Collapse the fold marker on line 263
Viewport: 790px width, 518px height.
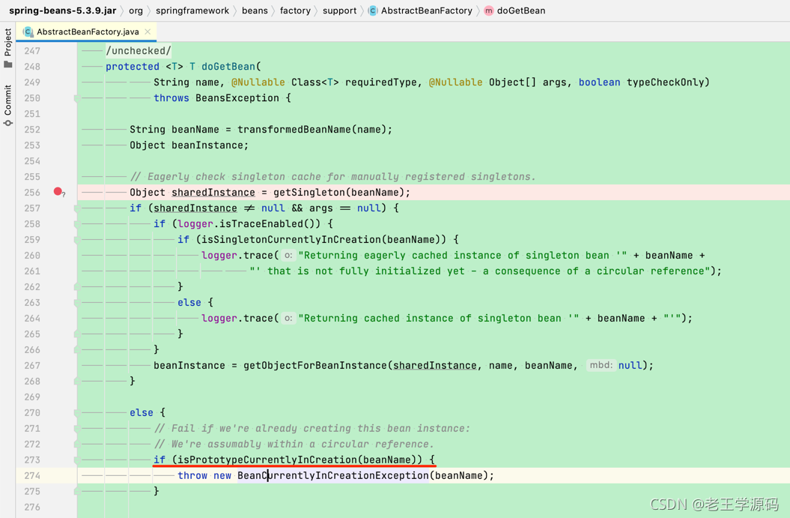pyautogui.click(x=77, y=302)
